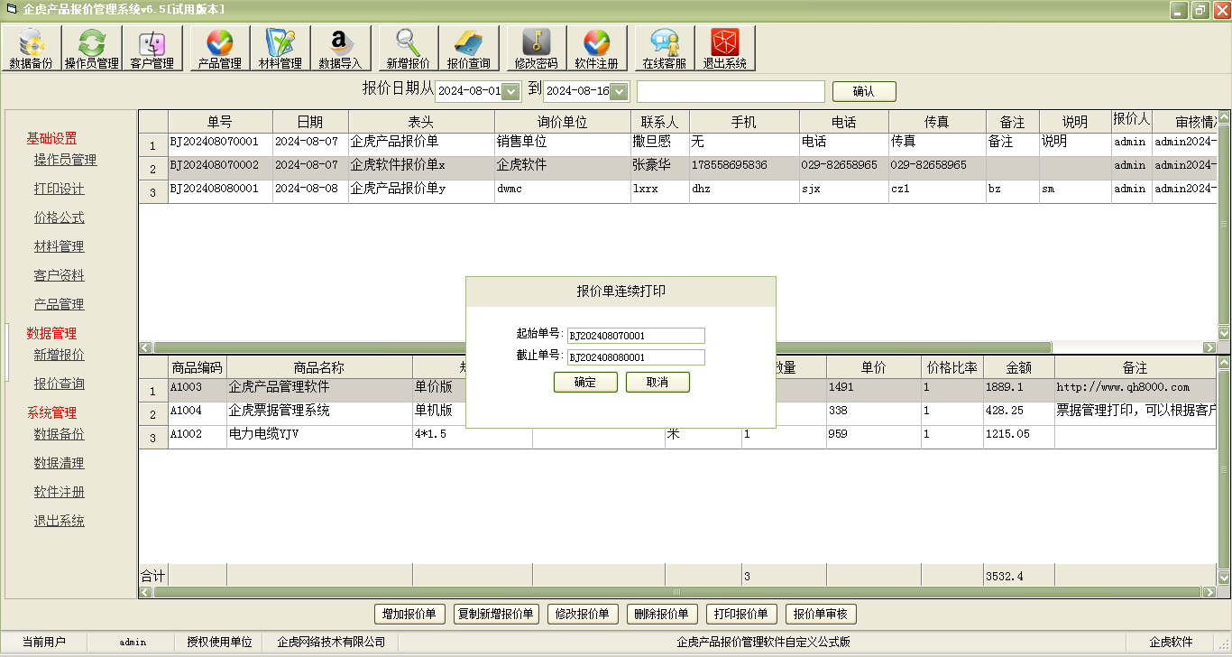Open 材料管理 material management
The image size is (1232, 657).
click(280, 47)
